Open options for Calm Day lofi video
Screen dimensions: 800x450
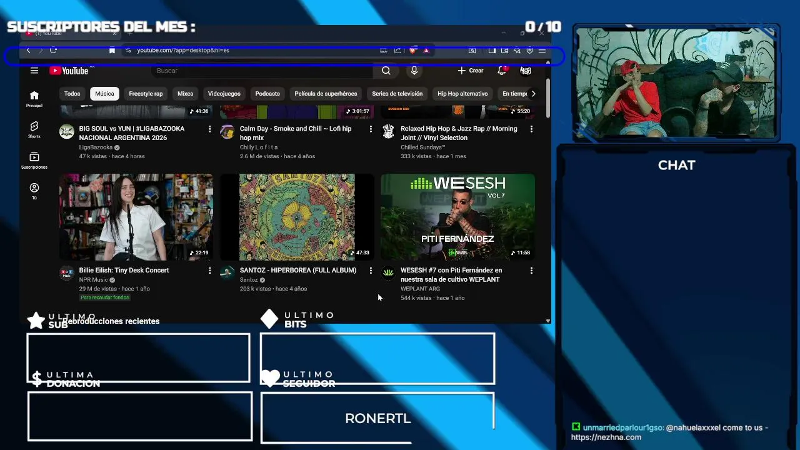pyautogui.click(x=371, y=129)
